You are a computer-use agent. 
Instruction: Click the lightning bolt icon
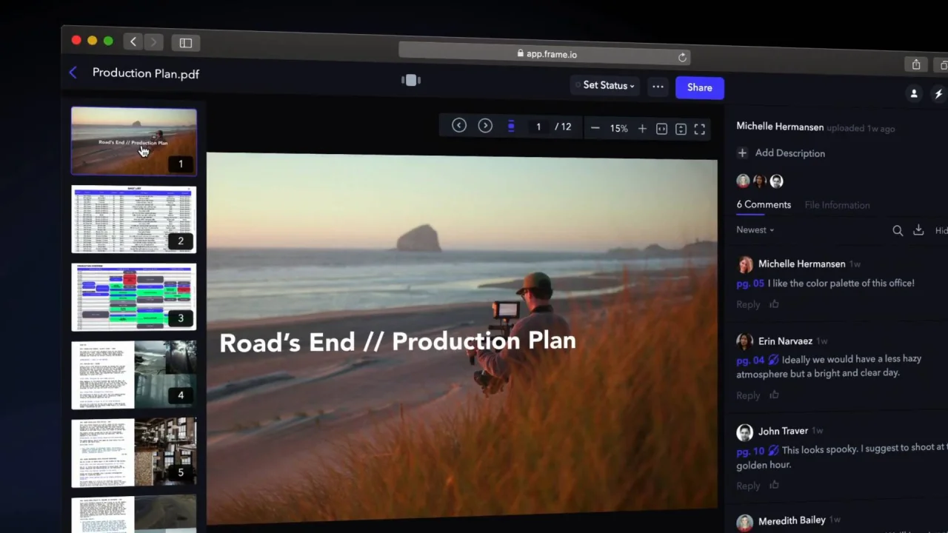tap(938, 94)
